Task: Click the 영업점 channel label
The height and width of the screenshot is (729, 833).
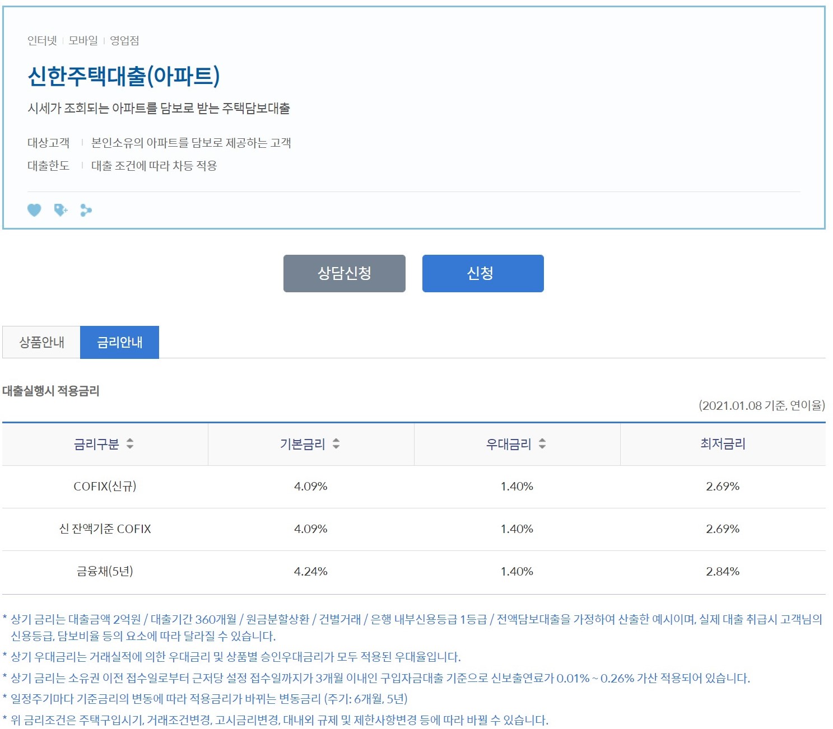Action: (x=124, y=41)
